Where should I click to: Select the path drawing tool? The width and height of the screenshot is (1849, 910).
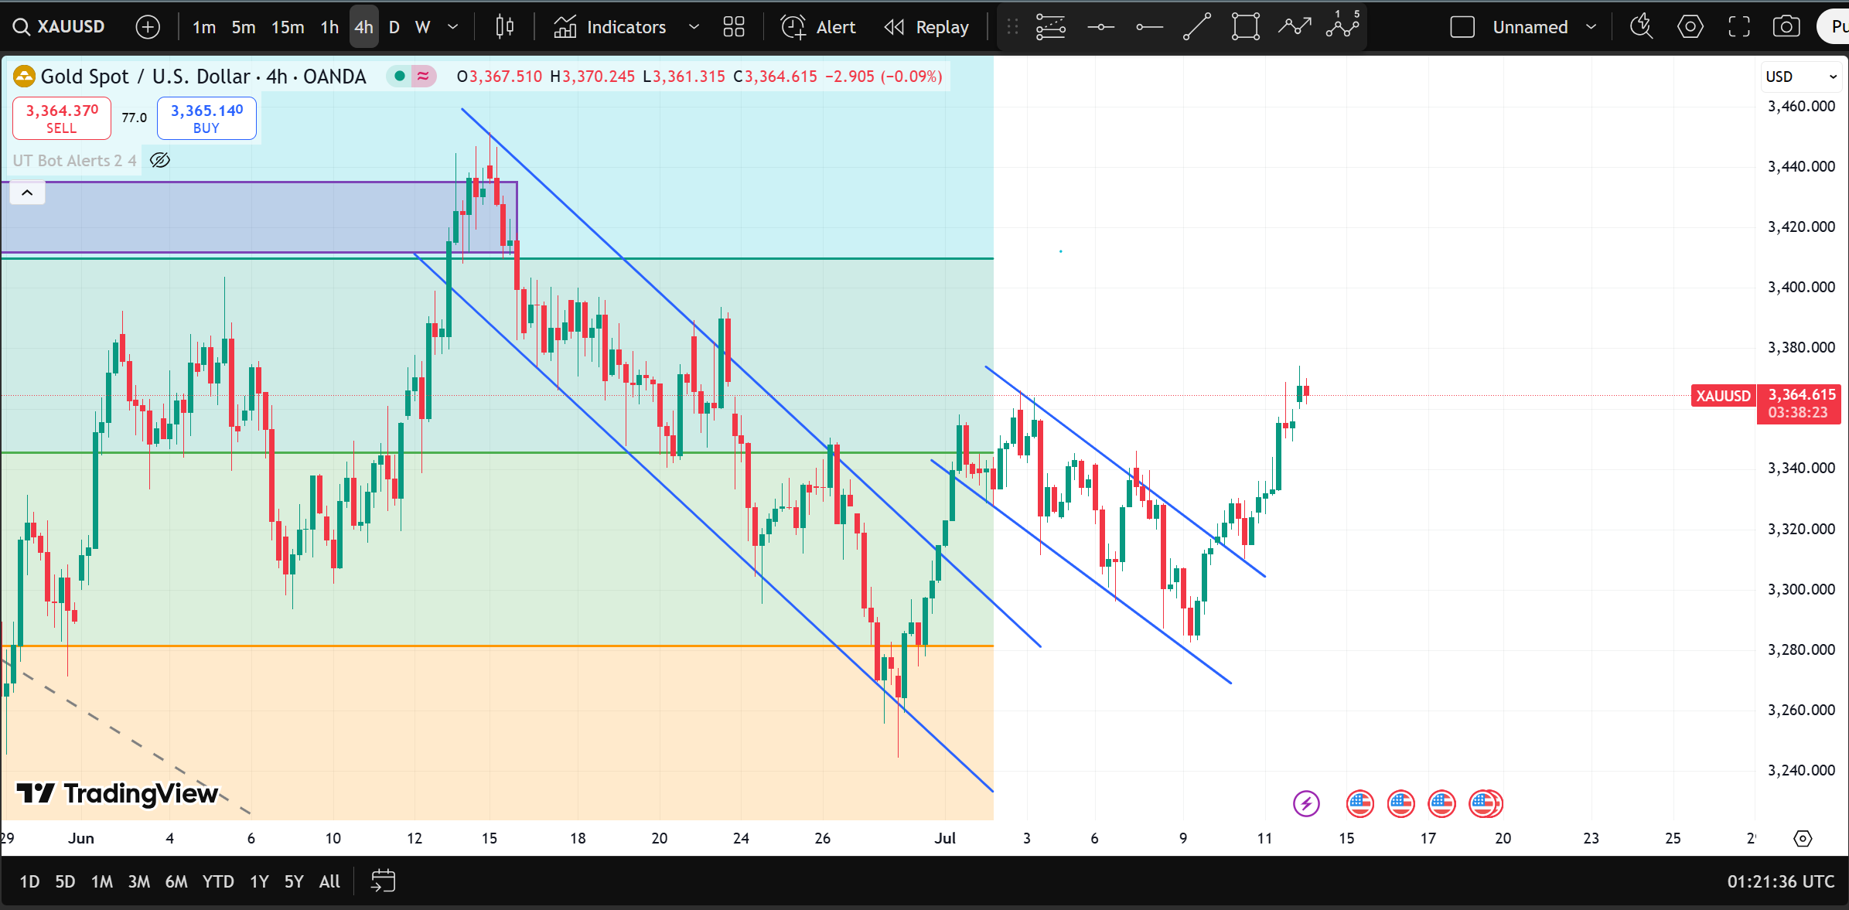coord(1295,27)
